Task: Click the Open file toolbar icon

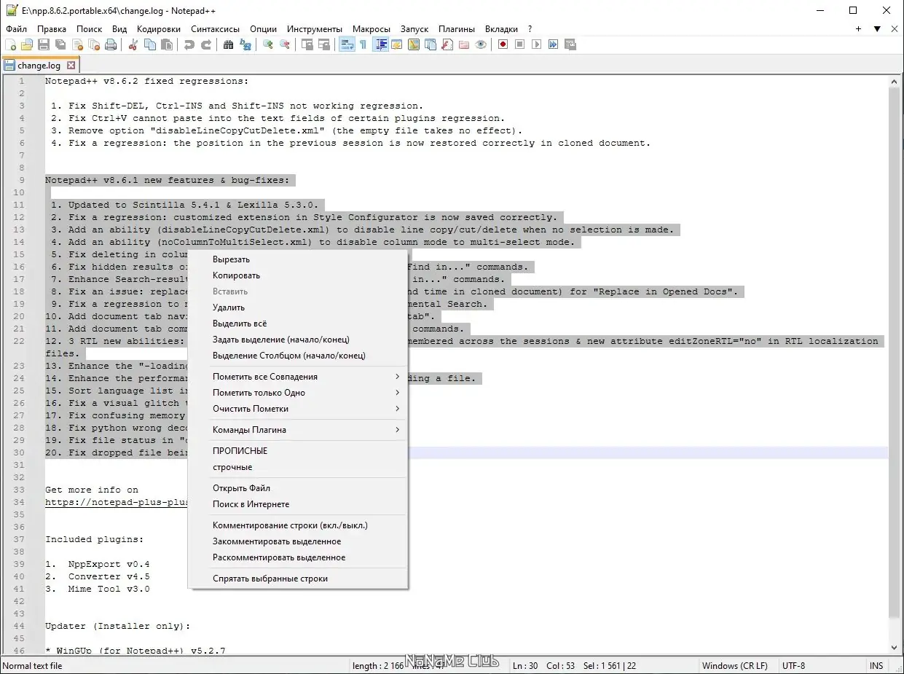Action: 27,44
